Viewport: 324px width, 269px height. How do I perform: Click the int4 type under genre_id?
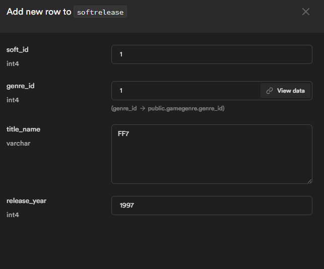13,100
